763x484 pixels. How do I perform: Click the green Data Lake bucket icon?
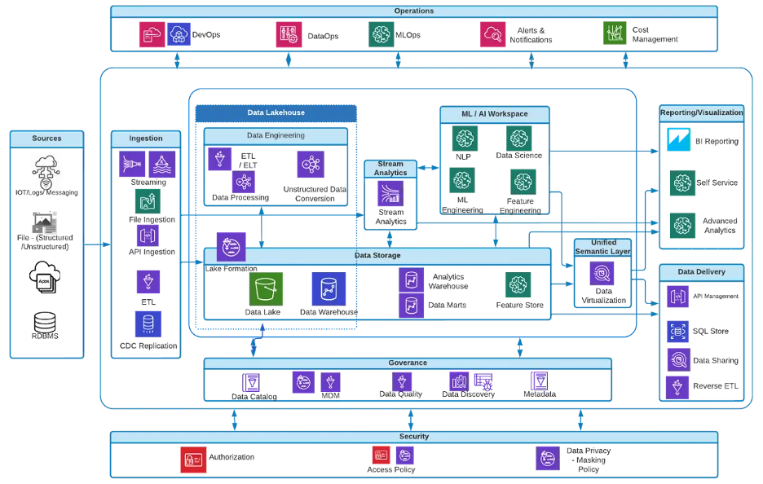point(266,289)
